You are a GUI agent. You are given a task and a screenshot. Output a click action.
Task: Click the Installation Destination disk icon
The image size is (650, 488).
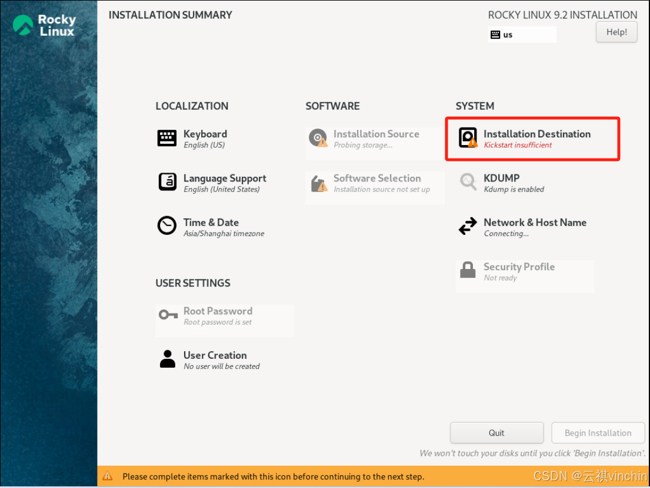(x=468, y=138)
